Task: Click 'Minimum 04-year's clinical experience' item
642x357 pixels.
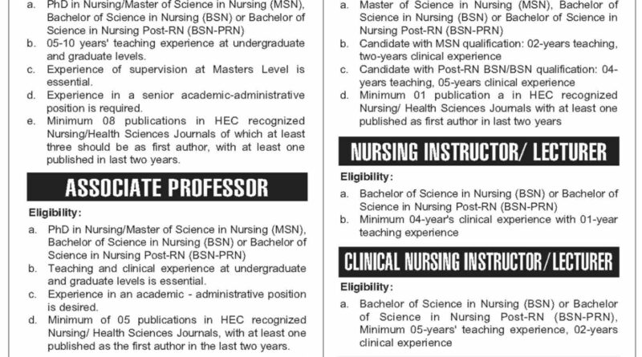Action: pyautogui.click(x=489, y=220)
